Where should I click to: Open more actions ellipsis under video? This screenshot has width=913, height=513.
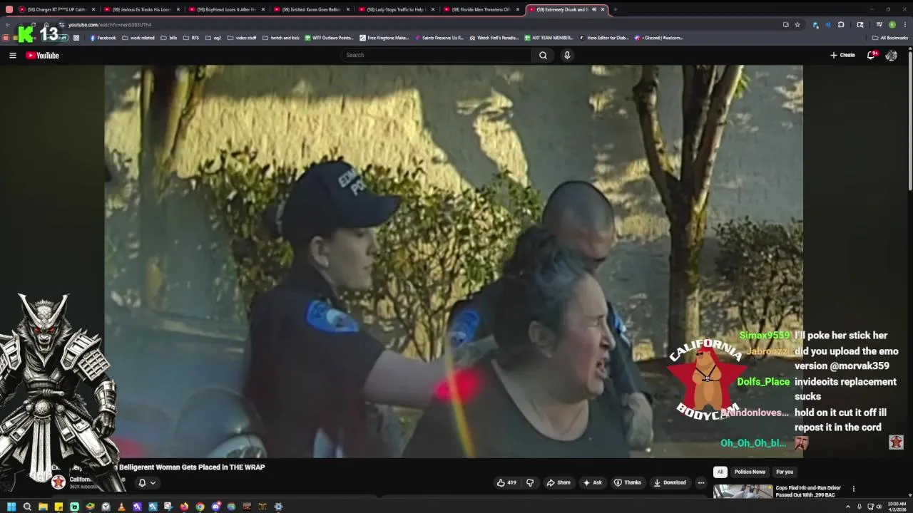(700, 482)
